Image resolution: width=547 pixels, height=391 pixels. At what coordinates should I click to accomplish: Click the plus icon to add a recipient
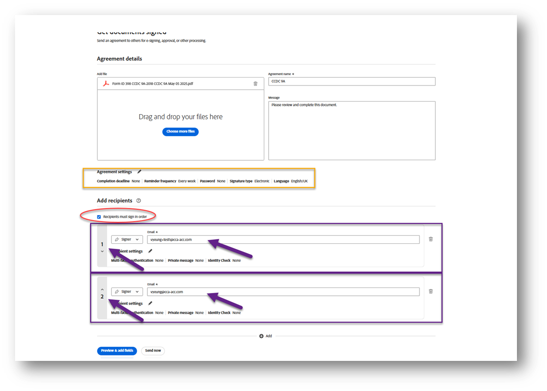(x=261, y=336)
